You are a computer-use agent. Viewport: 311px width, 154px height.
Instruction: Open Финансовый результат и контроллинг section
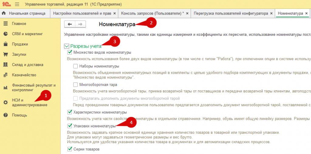[34, 88]
